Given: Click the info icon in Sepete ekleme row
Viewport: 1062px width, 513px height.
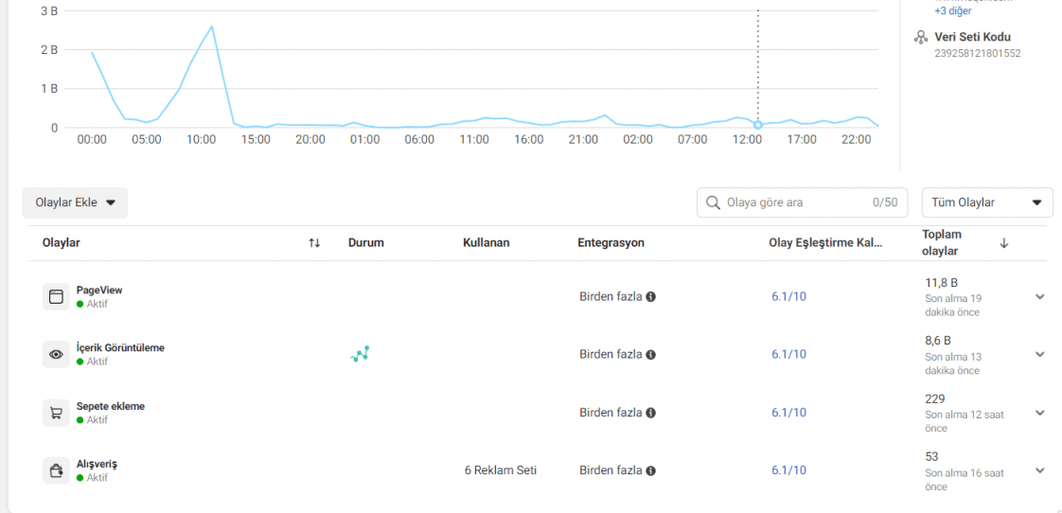Looking at the screenshot, I should tap(650, 413).
